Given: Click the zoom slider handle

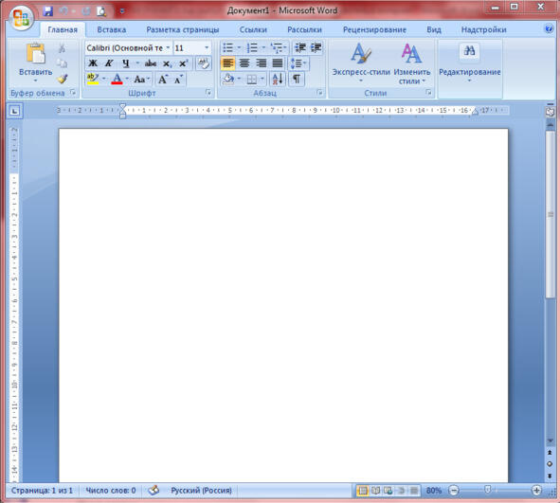Looking at the screenshot, I should 487,490.
